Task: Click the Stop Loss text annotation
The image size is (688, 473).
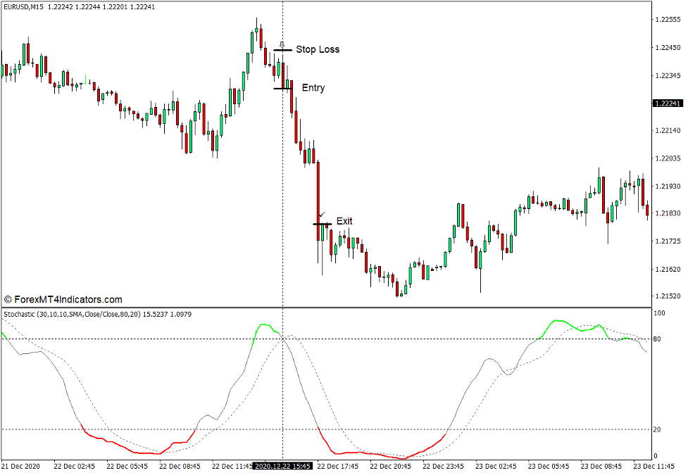Action: coord(317,49)
